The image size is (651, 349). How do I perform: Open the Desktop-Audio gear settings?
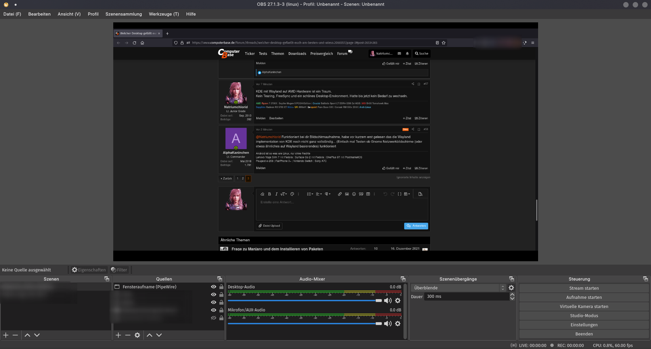[398, 301]
